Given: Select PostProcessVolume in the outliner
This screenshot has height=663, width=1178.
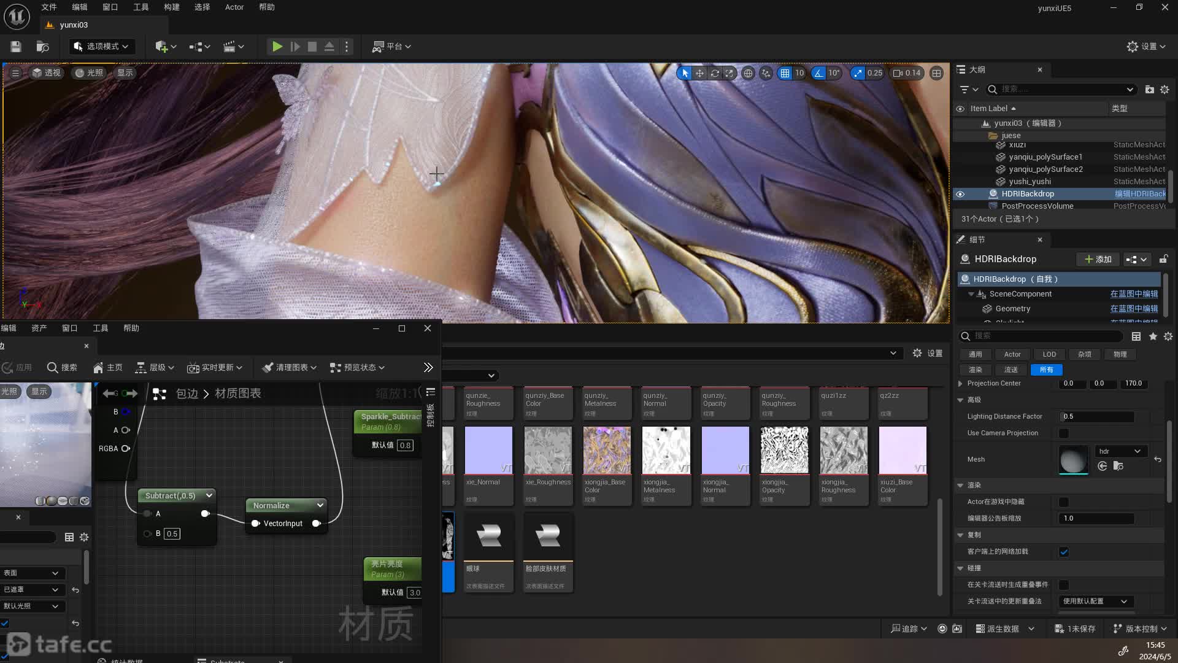Looking at the screenshot, I should pos(1037,206).
